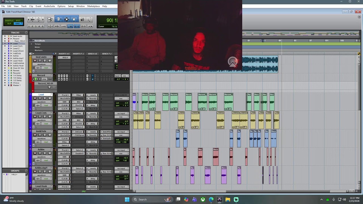Select the Grabber hand tool
The width and height of the screenshot is (363, 204).
74,19
